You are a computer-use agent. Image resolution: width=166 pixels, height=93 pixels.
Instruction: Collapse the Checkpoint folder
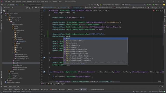pyautogui.click(x=13, y=39)
